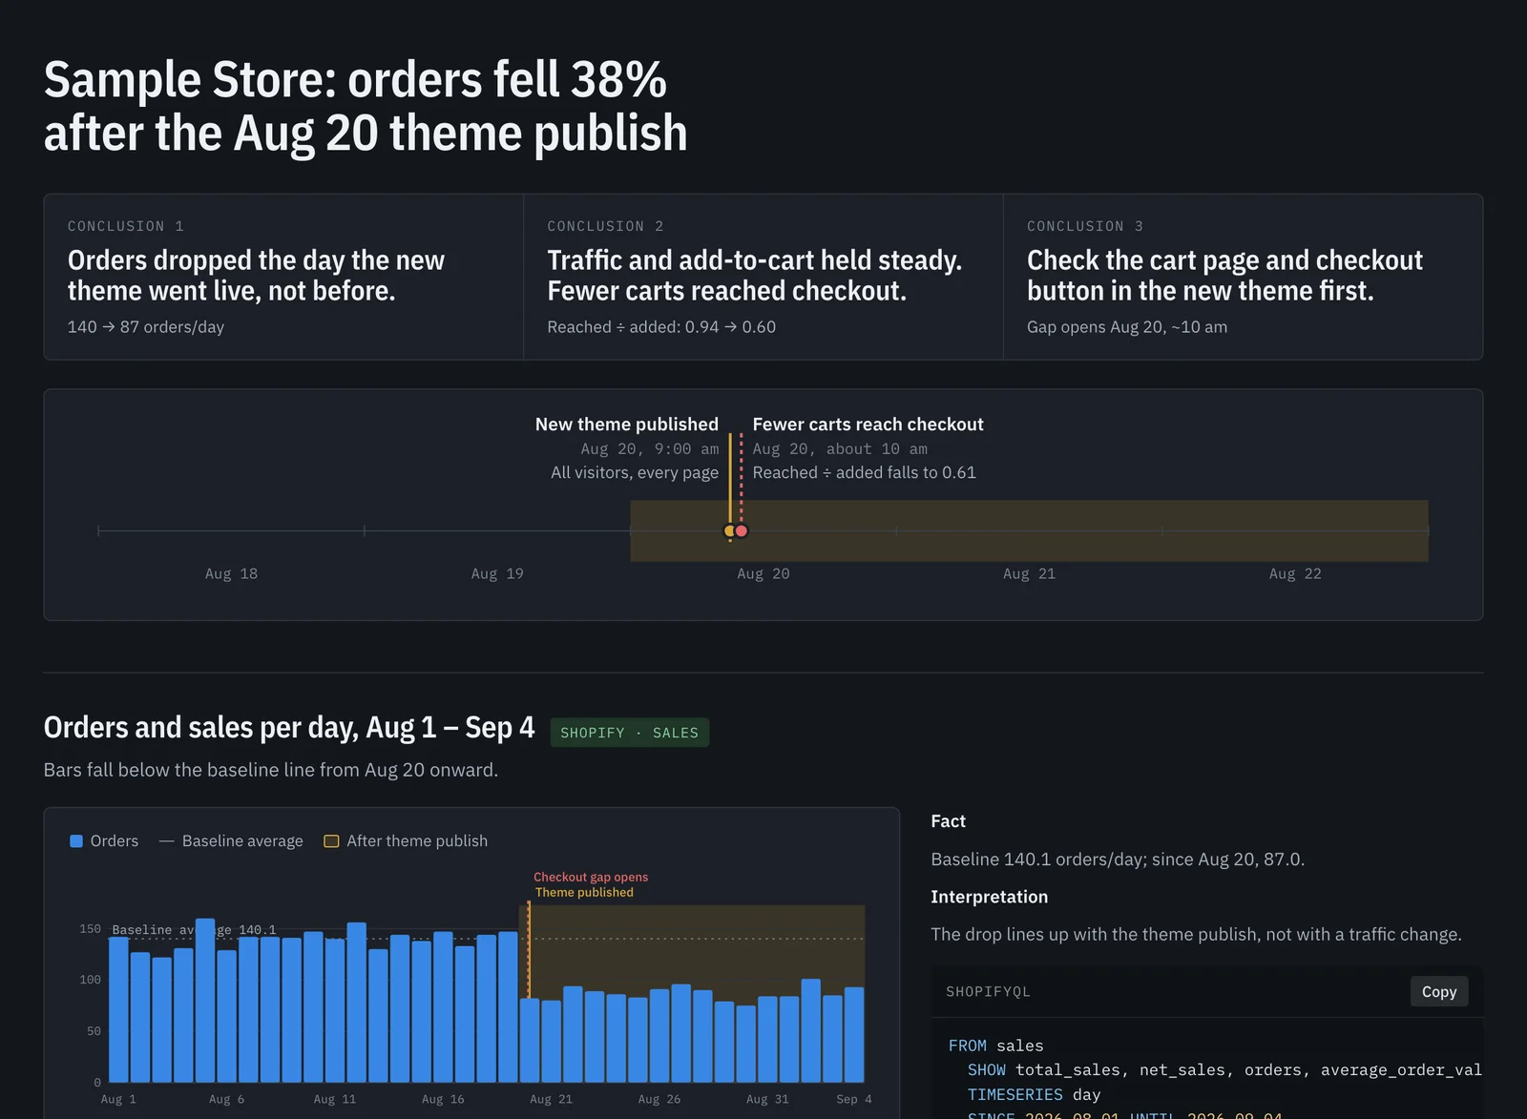The width and height of the screenshot is (1527, 1119).
Task: Click the 150 value on the chart's vertical axis
Action: 91,929
